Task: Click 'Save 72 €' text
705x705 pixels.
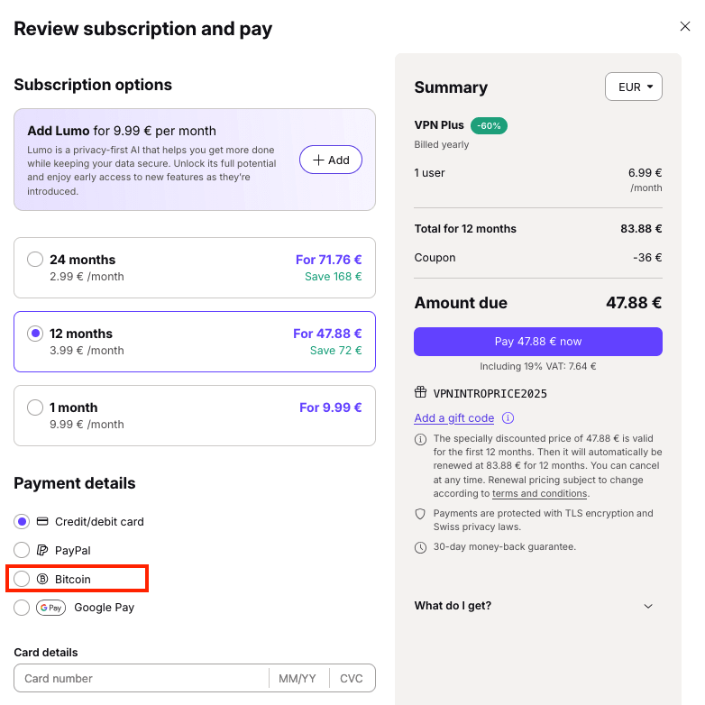Action: click(336, 351)
